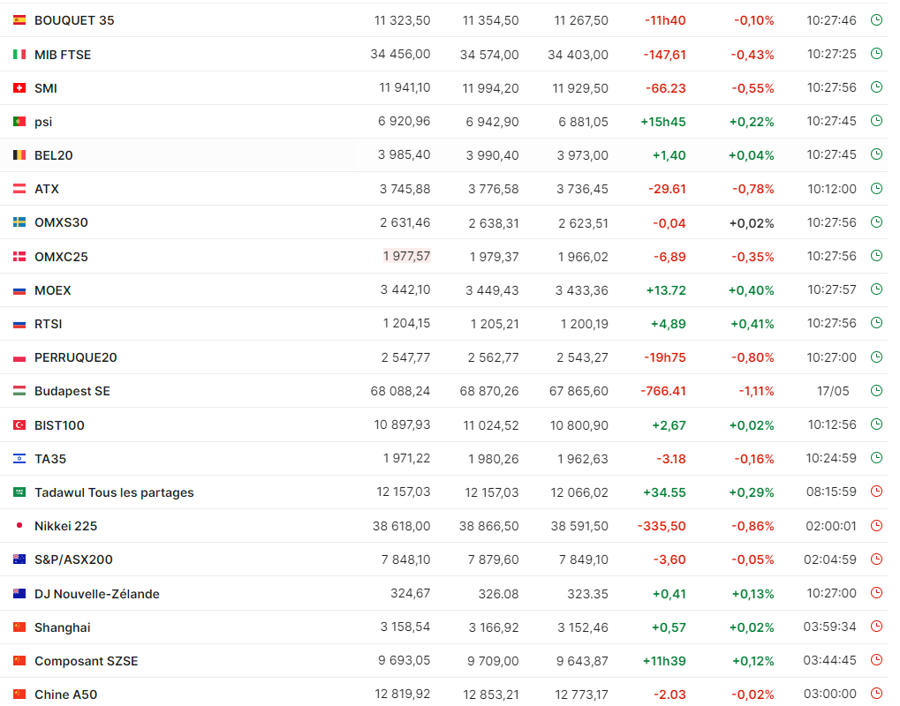Open the Composant SZSE index page
Screen dimensions: 900x706
86,661
